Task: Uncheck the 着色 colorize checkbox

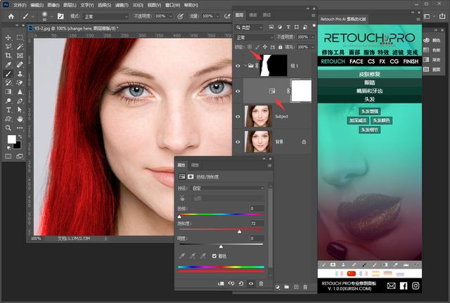Action: (214, 256)
